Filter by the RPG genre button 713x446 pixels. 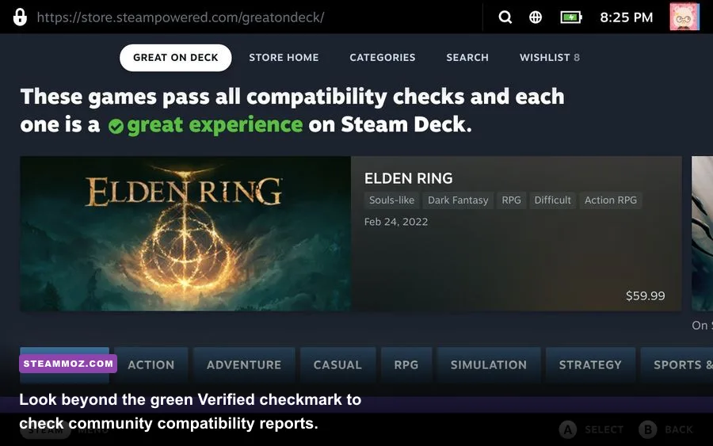[406, 365]
